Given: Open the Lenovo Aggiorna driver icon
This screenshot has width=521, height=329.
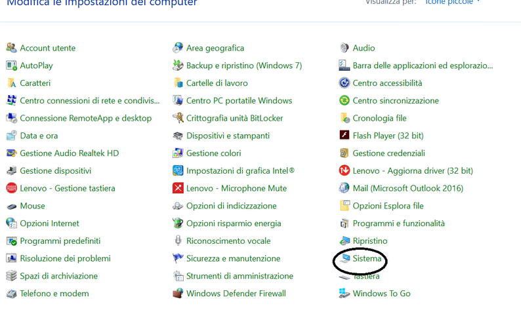Looking at the screenshot, I should click(344, 171).
